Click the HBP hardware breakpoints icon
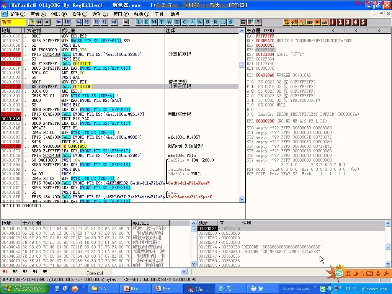Screen dimensions: 392x294 point(309,22)
